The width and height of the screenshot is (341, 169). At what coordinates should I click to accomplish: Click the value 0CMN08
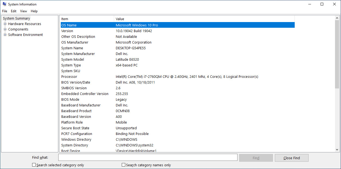pyautogui.click(x=123, y=111)
